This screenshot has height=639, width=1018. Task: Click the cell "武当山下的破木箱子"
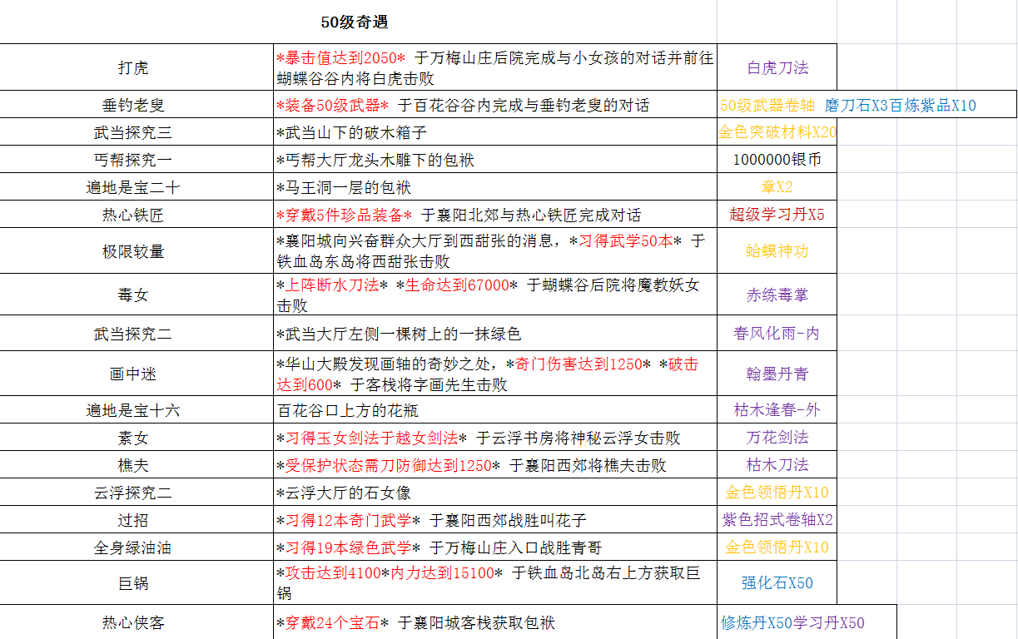pyautogui.click(x=495, y=132)
